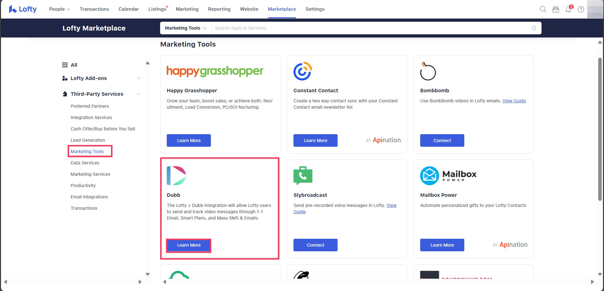Collapse the Third-Party Services section chevron
This screenshot has width=604, height=291.
click(138, 94)
